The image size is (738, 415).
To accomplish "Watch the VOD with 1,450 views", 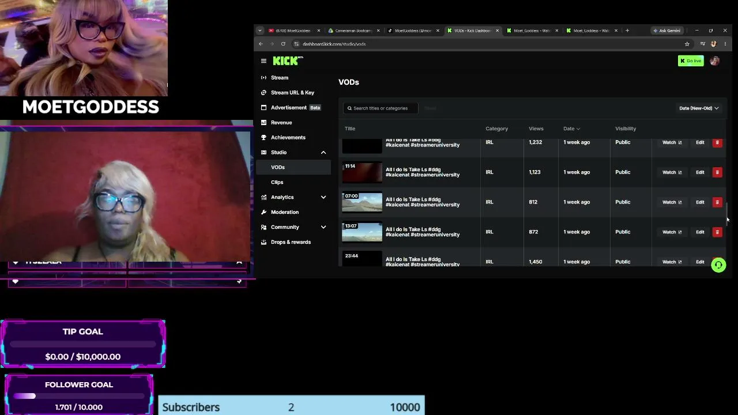I will click(672, 262).
